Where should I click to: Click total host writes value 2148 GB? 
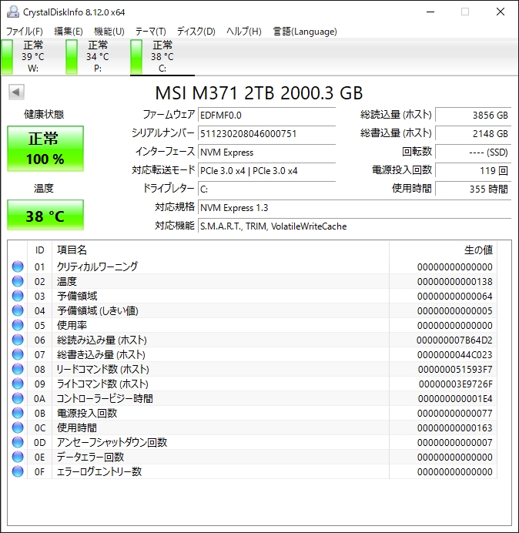[473, 133]
